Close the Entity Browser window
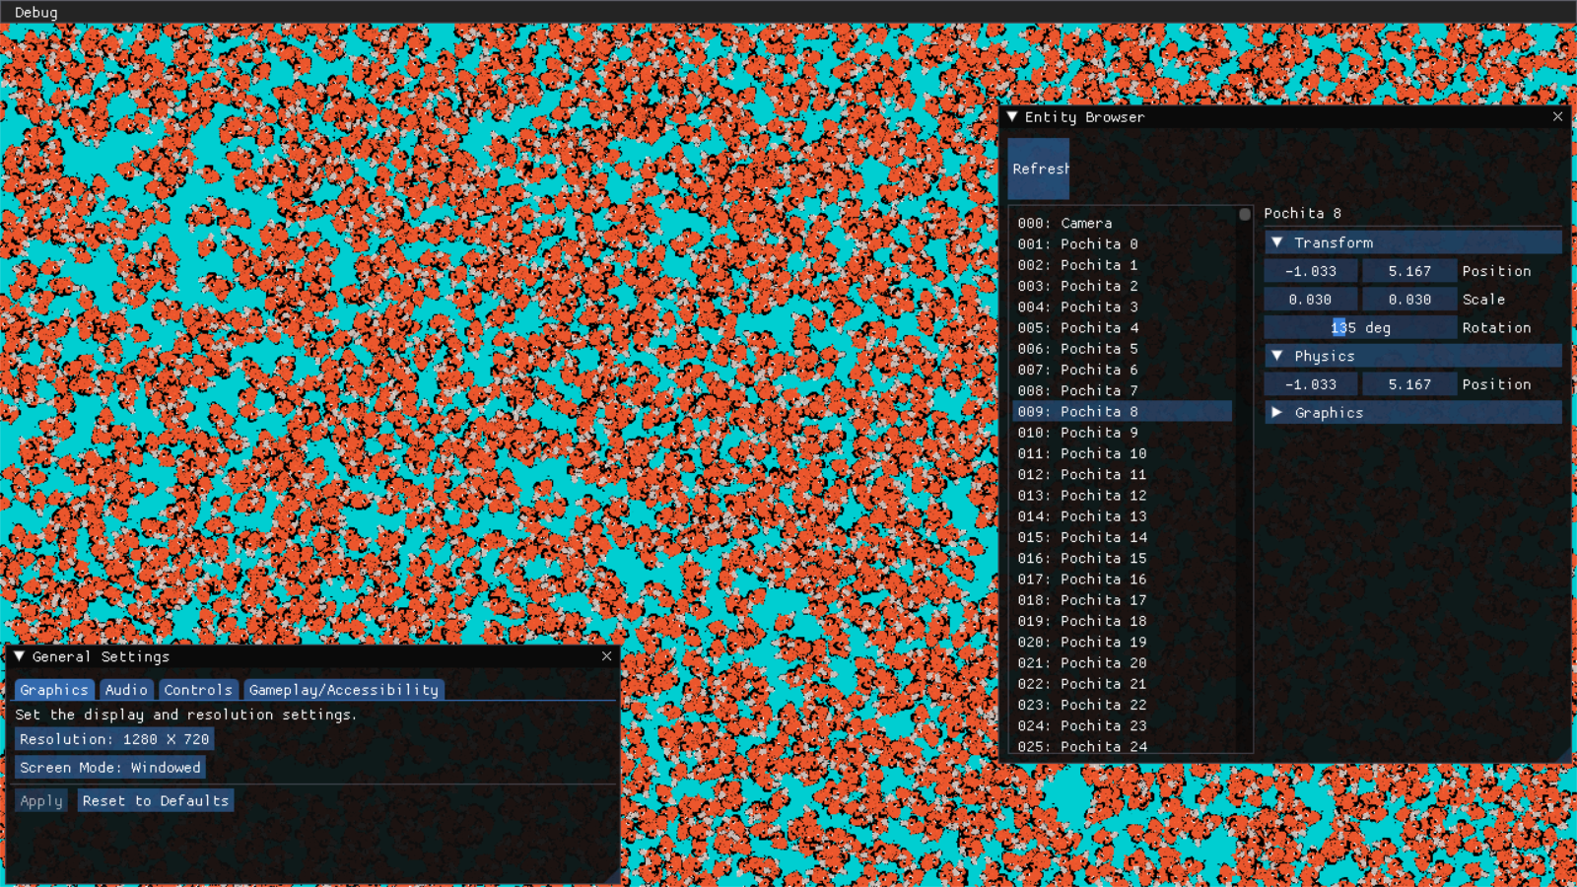The width and height of the screenshot is (1577, 887). click(1557, 116)
